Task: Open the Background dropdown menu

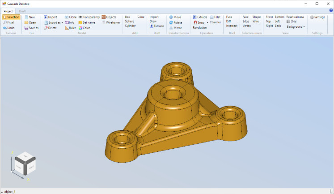Action: click(296, 27)
